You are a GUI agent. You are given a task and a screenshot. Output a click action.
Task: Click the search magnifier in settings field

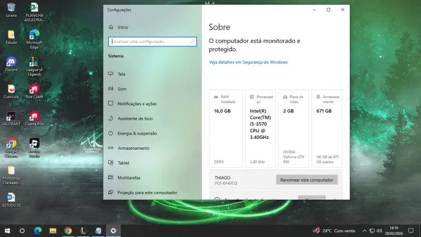point(192,42)
